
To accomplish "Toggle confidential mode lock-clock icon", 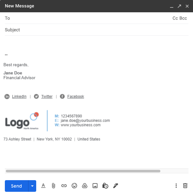I will point(105,186).
